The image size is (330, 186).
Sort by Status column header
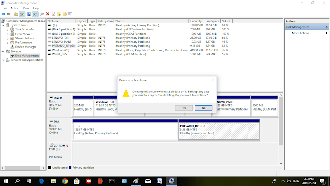[x=151, y=21]
